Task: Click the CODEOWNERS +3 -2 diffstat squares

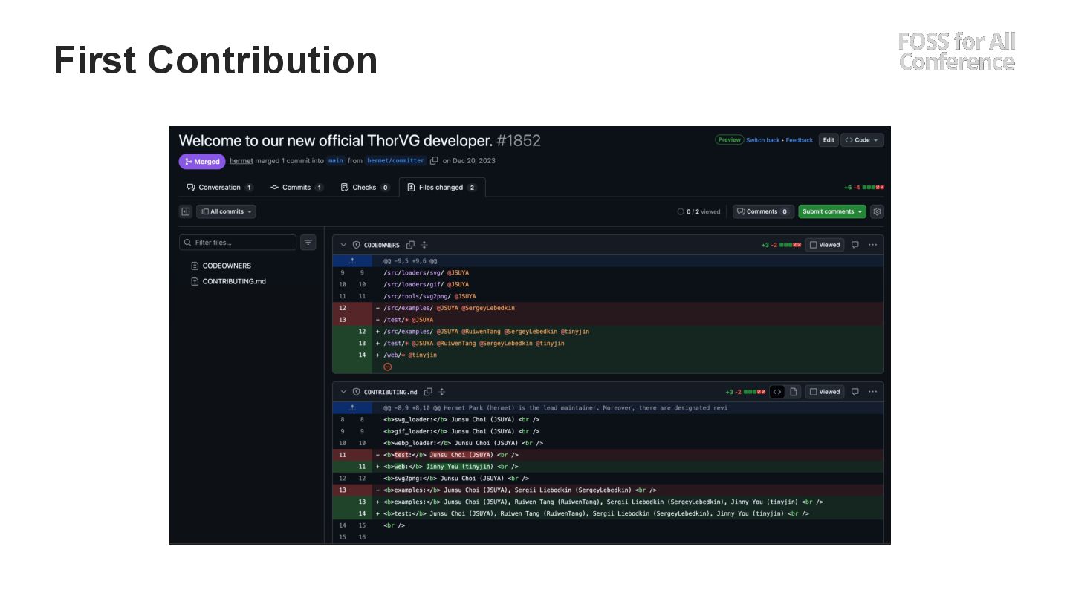Action: (x=791, y=245)
